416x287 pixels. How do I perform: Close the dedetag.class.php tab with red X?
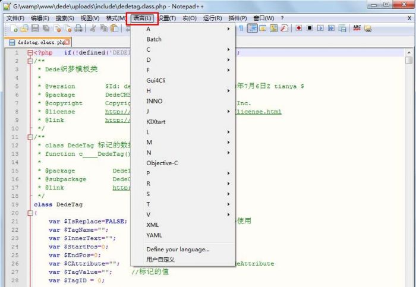[67, 42]
